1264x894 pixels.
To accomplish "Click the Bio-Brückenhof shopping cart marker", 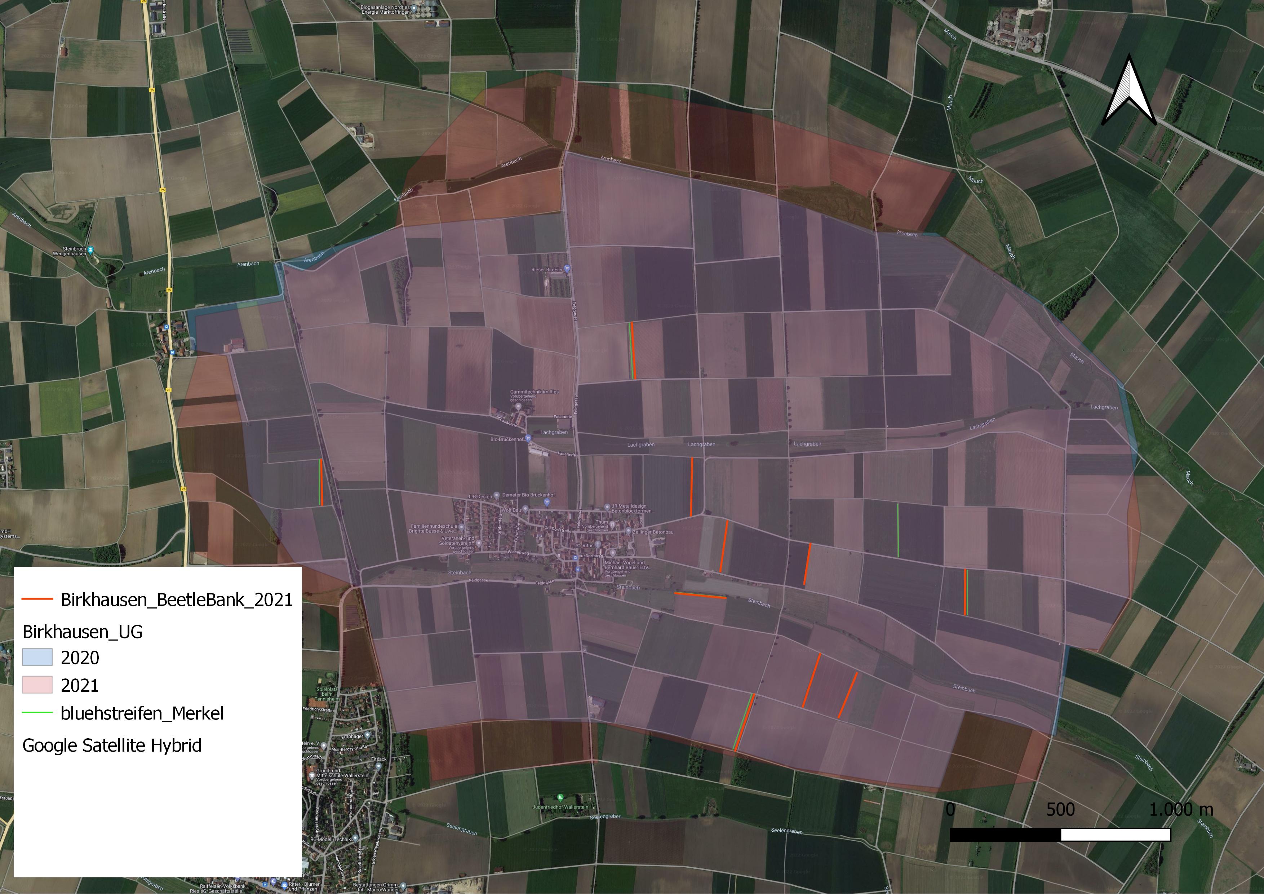I will 528,439.
